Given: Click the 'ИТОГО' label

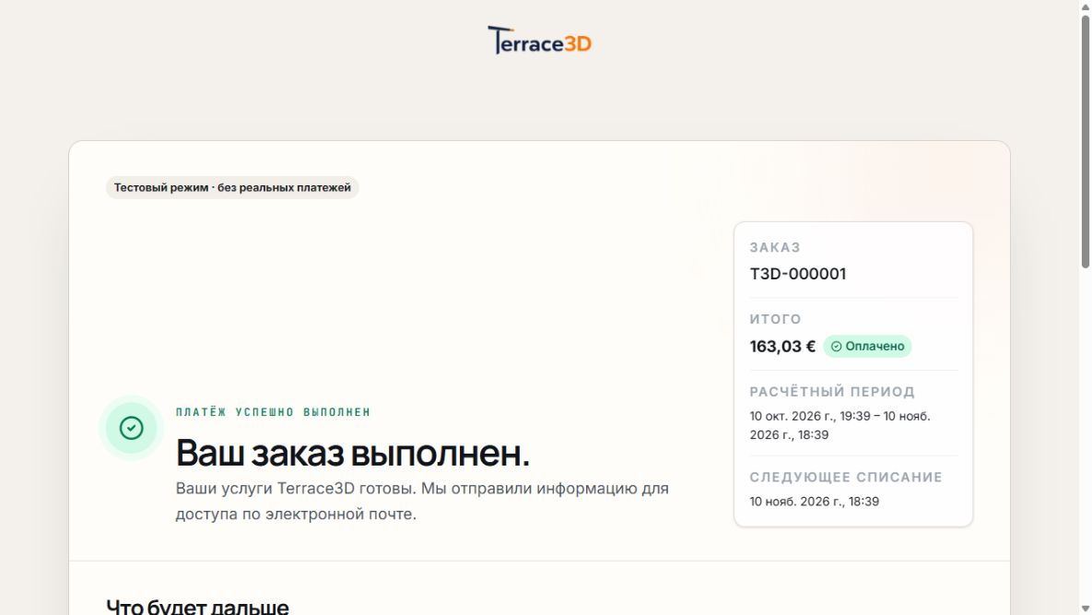Looking at the screenshot, I should (775, 319).
